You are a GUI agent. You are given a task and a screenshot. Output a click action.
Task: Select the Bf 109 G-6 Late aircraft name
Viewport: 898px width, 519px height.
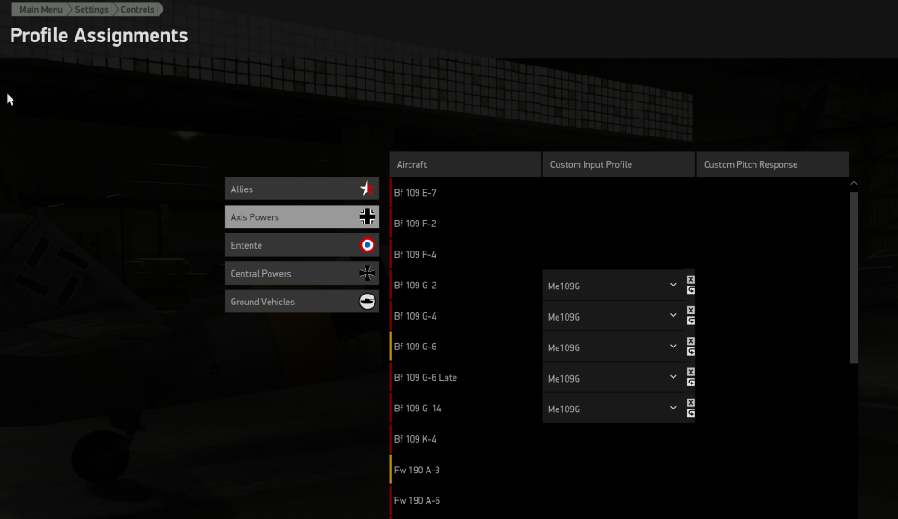point(426,377)
